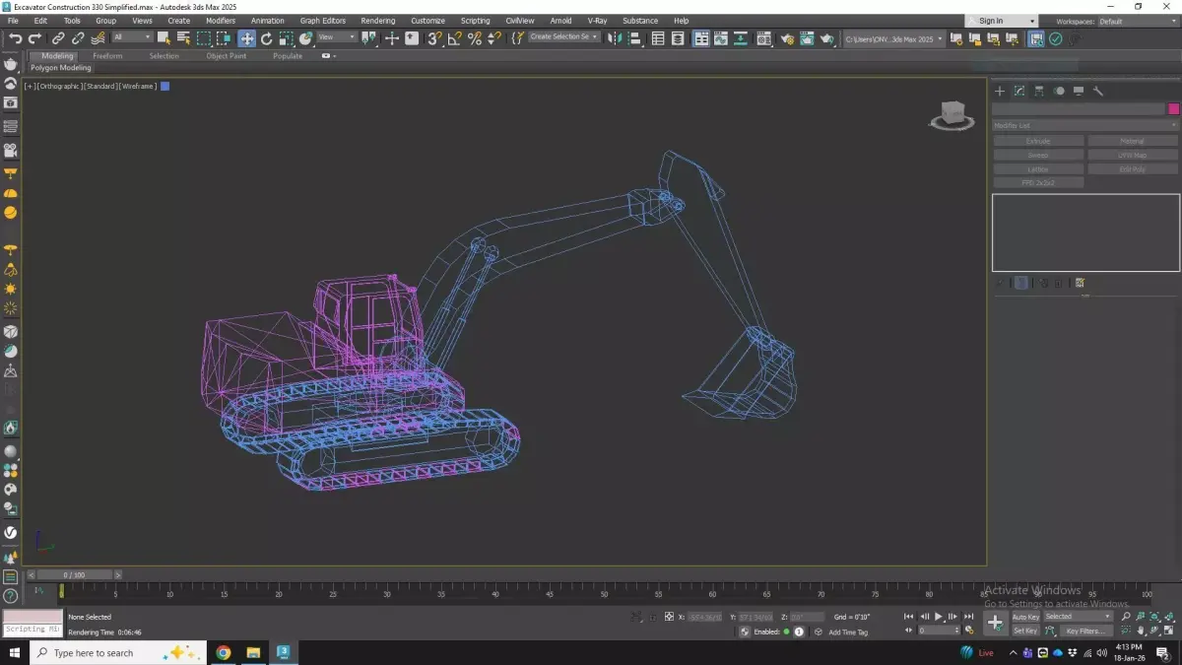
Task: Click the Align tool icon
Action: click(635, 38)
